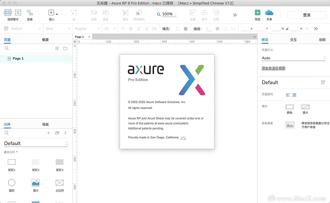This screenshot has height=203, width=330.
Task: Click Bring to Front (顶层) icon
Action: point(93,13)
